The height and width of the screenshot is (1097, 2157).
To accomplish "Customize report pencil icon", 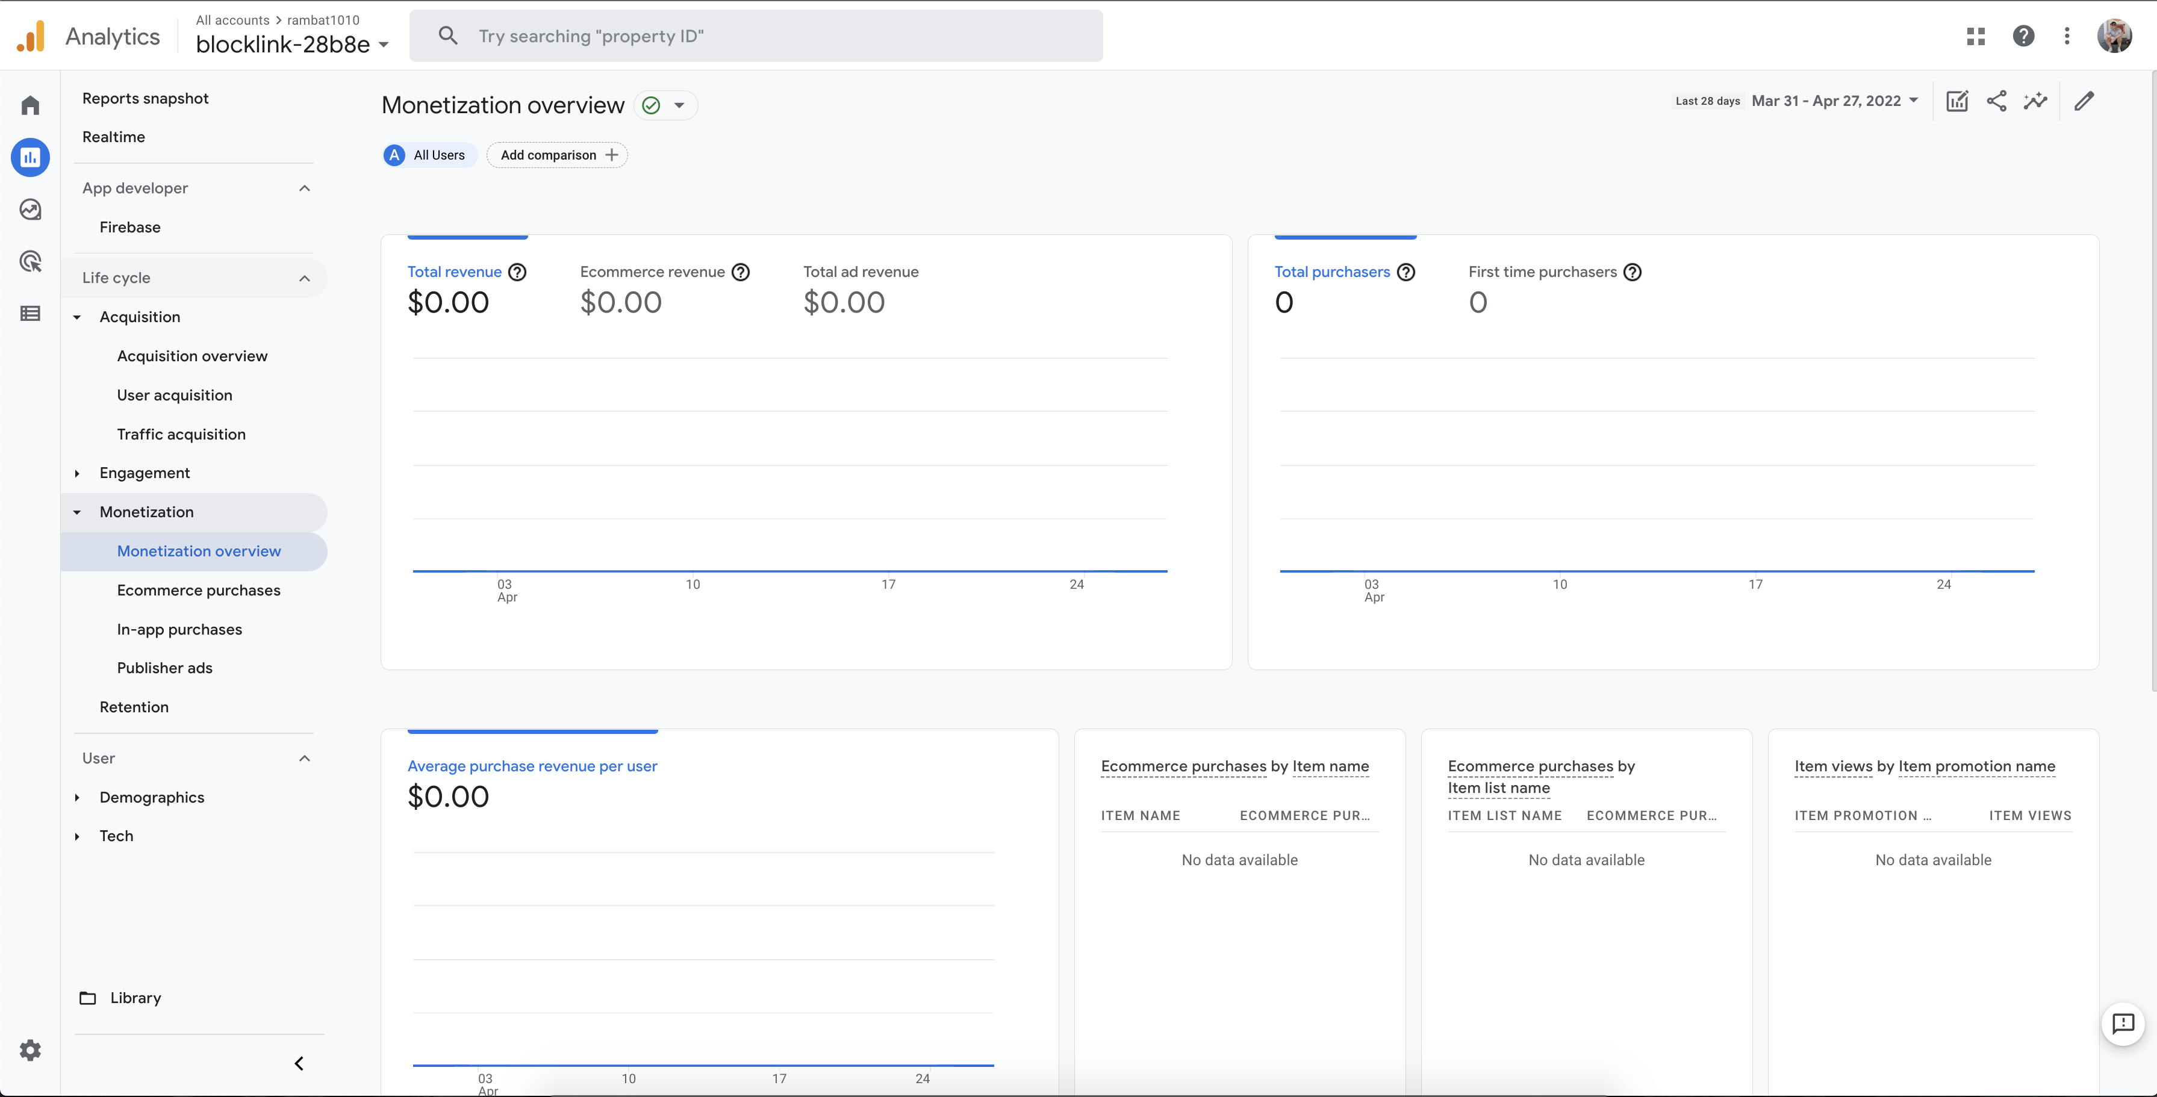I will click(x=2084, y=101).
